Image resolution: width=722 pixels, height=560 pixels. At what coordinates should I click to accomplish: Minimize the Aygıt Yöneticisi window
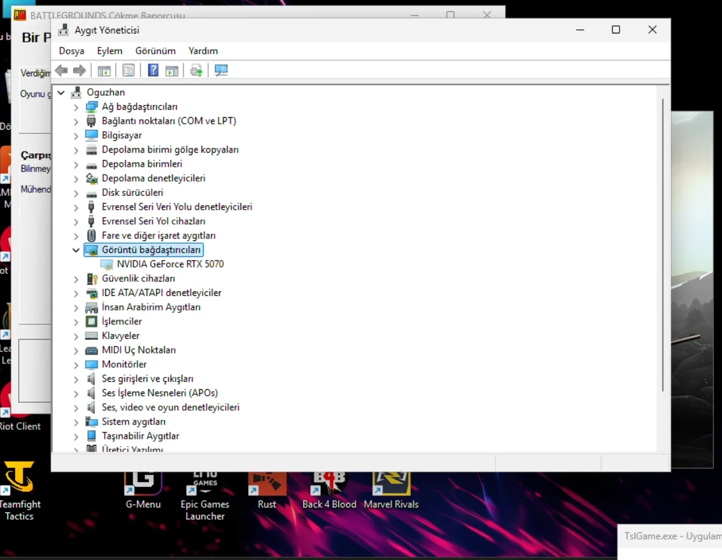pos(580,30)
